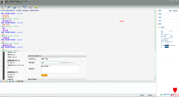
Task: Open the smiley emoticon picker
Action: [4, 81]
